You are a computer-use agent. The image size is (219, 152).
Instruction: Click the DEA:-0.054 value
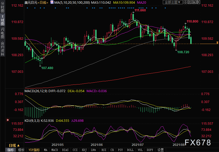76,91
